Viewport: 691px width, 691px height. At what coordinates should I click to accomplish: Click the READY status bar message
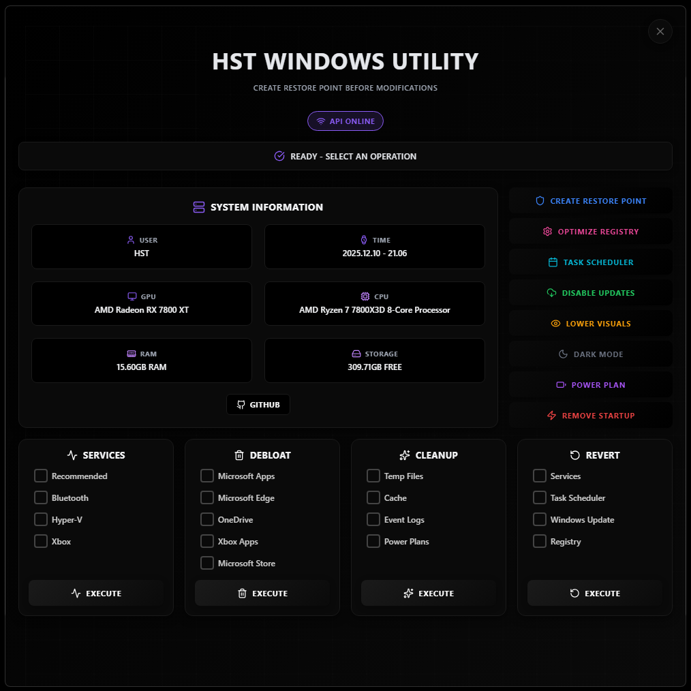coord(345,156)
